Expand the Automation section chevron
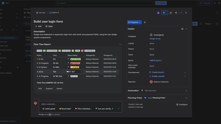This screenshot has width=221, height=124. [x=186, y=91]
